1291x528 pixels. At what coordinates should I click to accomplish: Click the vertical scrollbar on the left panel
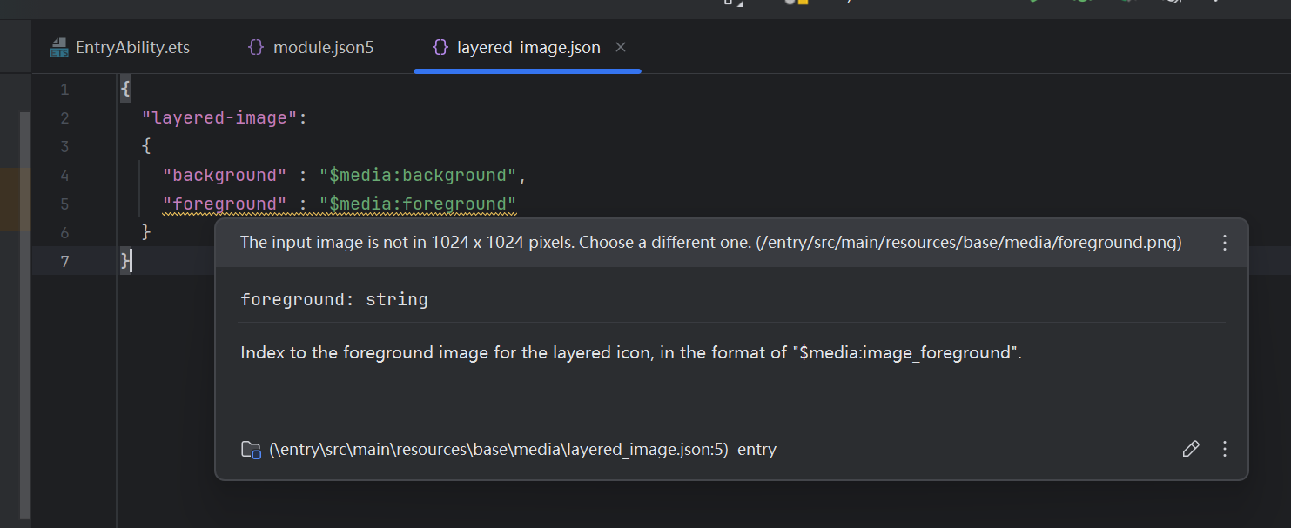(25, 313)
